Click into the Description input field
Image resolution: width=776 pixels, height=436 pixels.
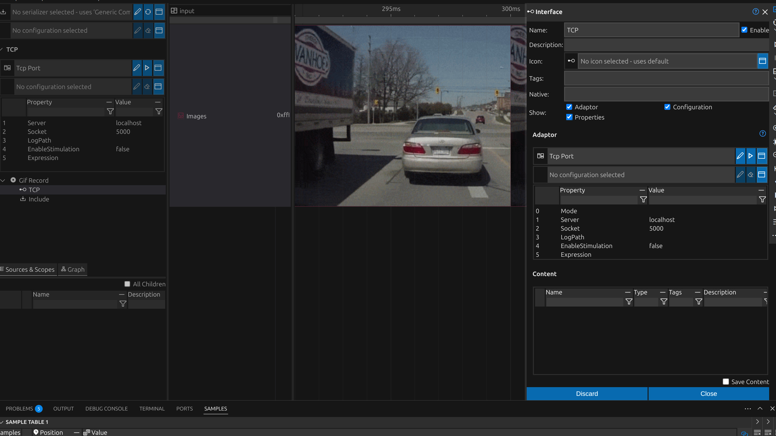[666, 45]
